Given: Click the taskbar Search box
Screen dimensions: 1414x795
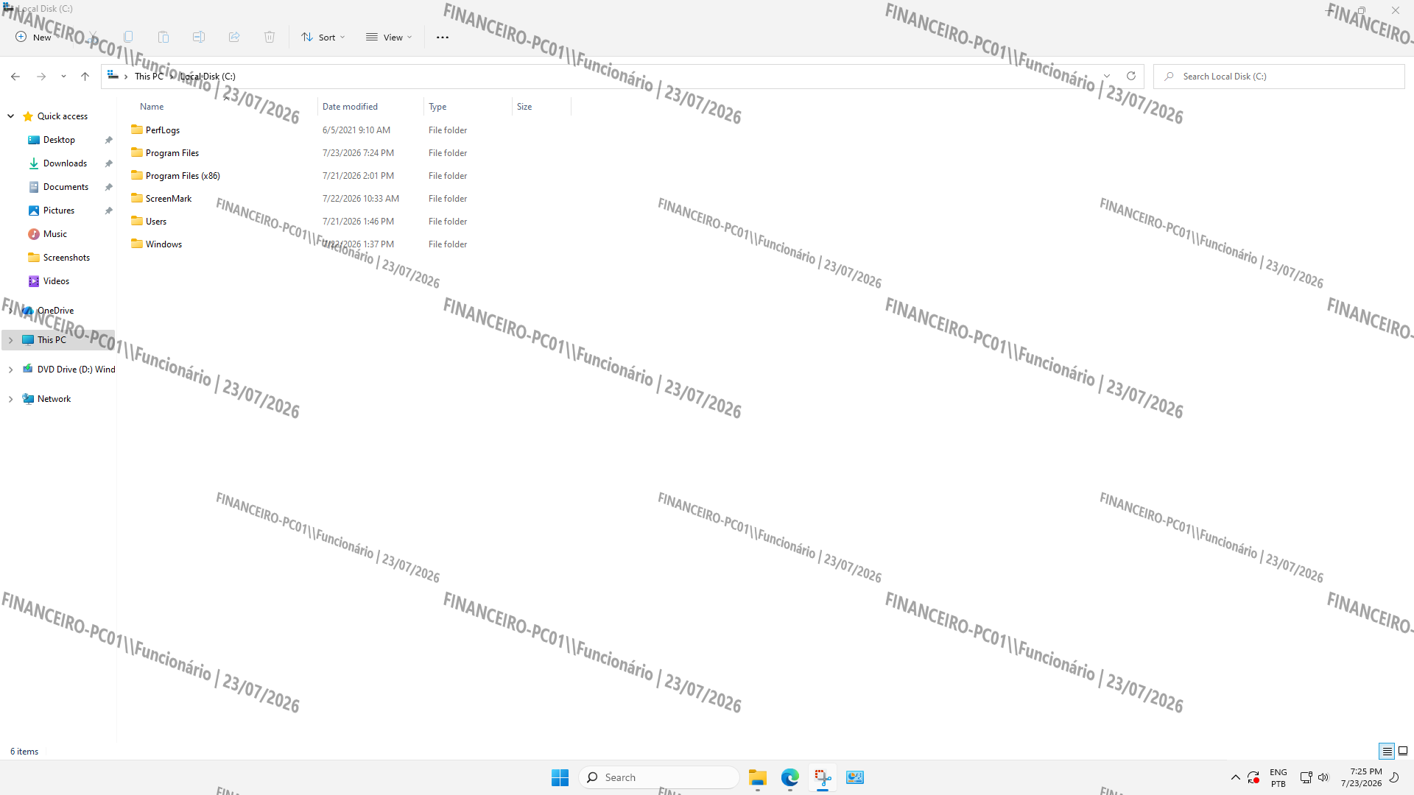Looking at the screenshot, I should tap(658, 777).
